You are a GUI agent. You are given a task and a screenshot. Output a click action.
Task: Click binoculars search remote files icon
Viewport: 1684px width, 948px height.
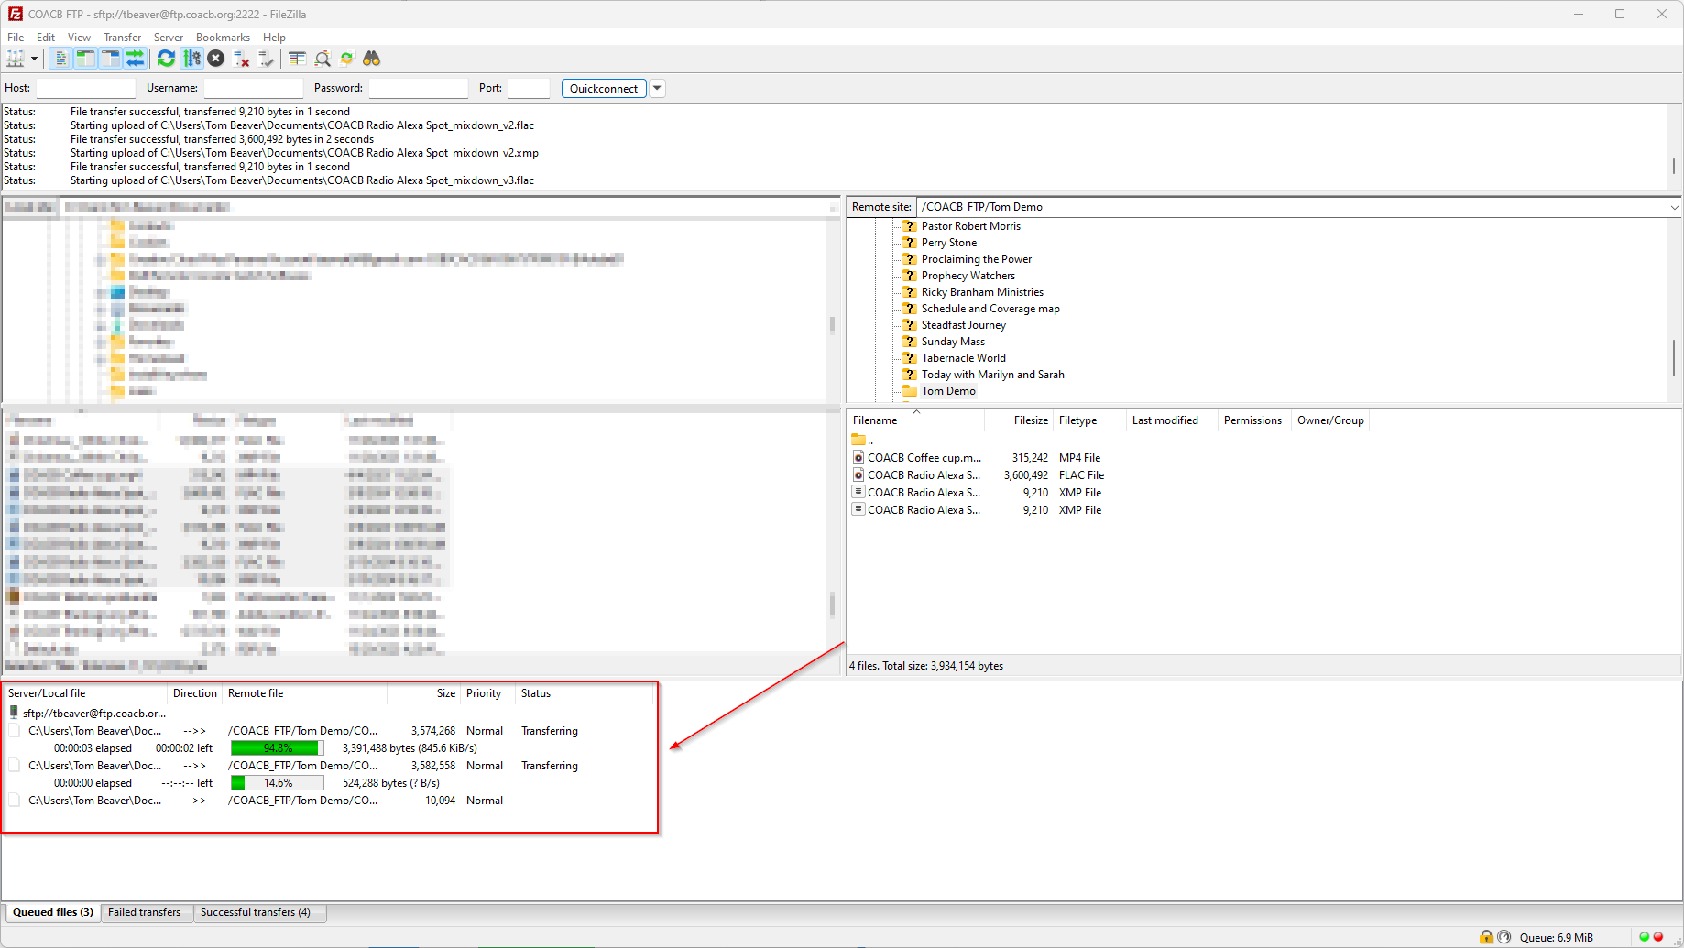[371, 59]
